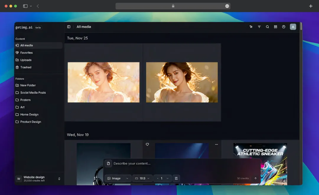Open the Posters folder
Screen dimensions: 319x195
(x=38, y=100)
